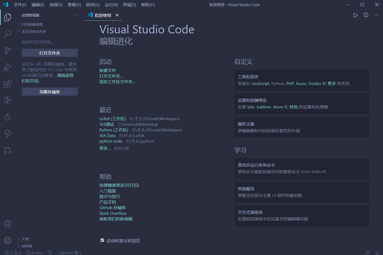Click the 克隆存储库 button
Image resolution: width=383 pixels, height=255 pixels.
(x=50, y=92)
